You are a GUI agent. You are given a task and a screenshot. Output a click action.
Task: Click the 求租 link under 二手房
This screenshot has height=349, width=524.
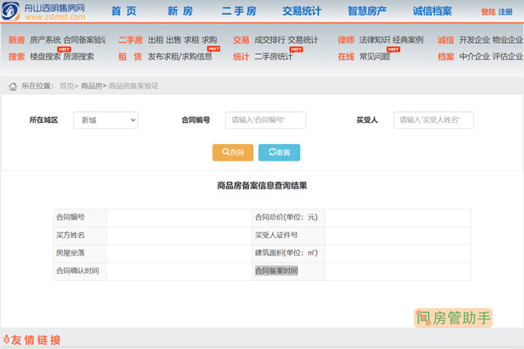click(191, 40)
